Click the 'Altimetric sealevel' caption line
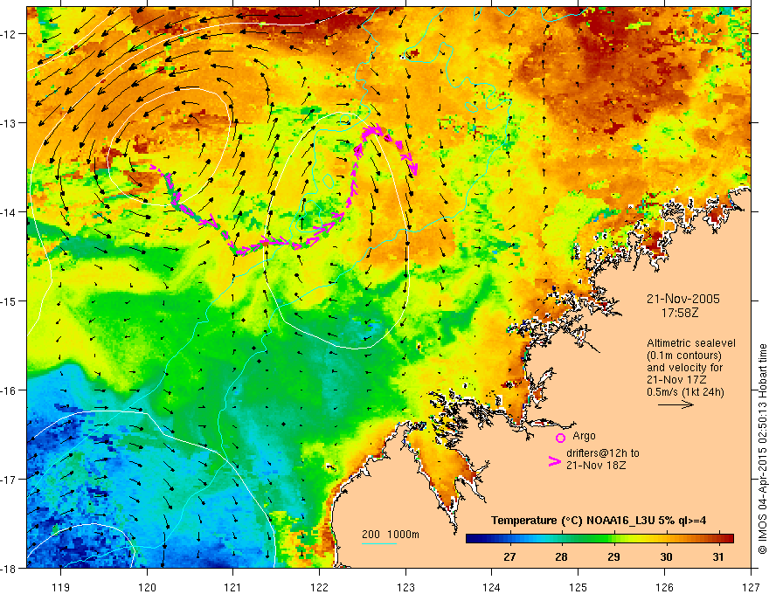Viewport: 769px width, 594px height. tap(691, 343)
